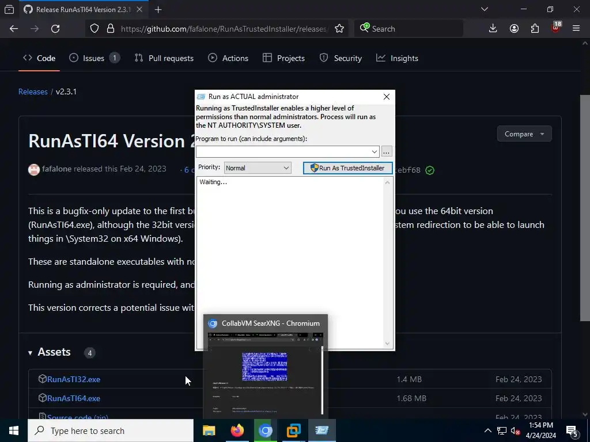Open the Pull requests tab
The width and height of the screenshot is (590, 442).
pyautogui.click(x=164, y=58)
